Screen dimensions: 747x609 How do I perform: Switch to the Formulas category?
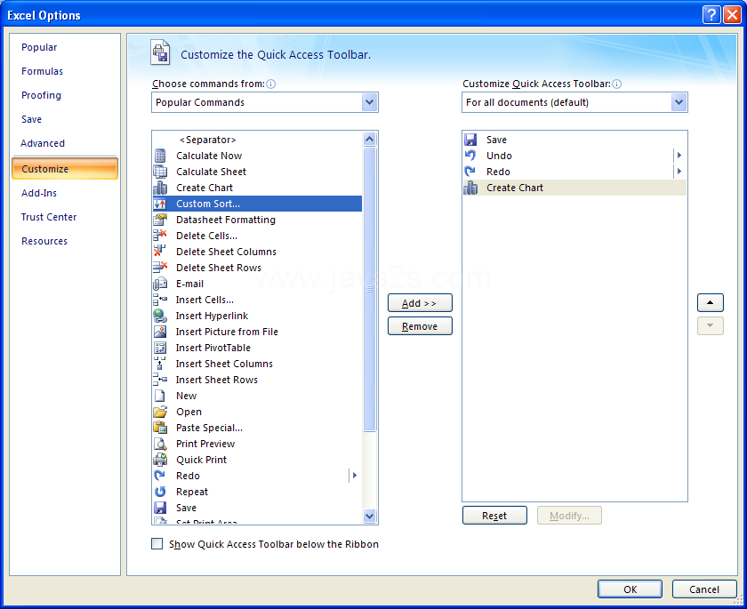(42, 71)
